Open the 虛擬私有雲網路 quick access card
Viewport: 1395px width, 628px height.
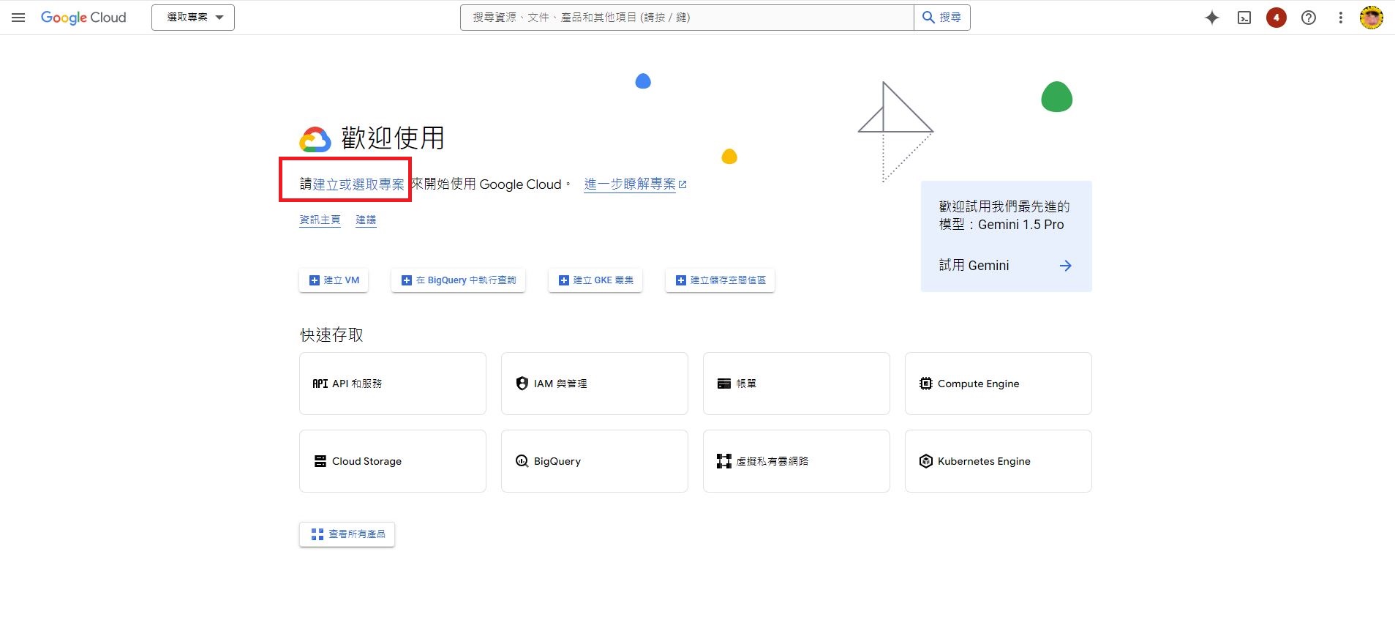point(797,461)
